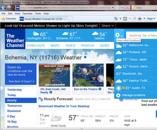Open the PHOTOS navigation tab
157x130 pixels.
(x=88, y=46)
